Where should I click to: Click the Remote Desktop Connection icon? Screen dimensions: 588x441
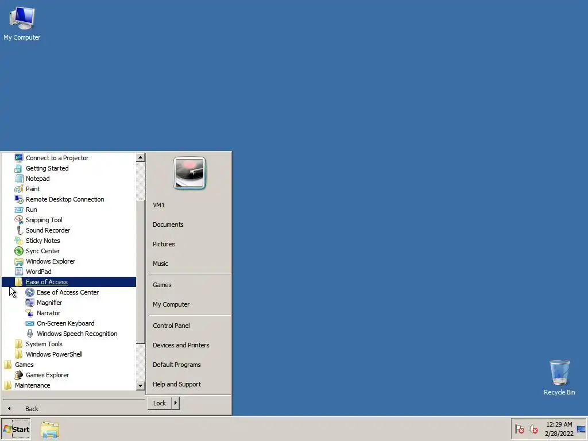(19, 199)
